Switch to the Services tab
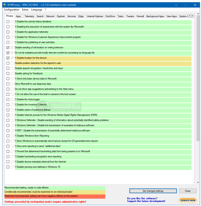201x206 pixels. click(72, 16)
